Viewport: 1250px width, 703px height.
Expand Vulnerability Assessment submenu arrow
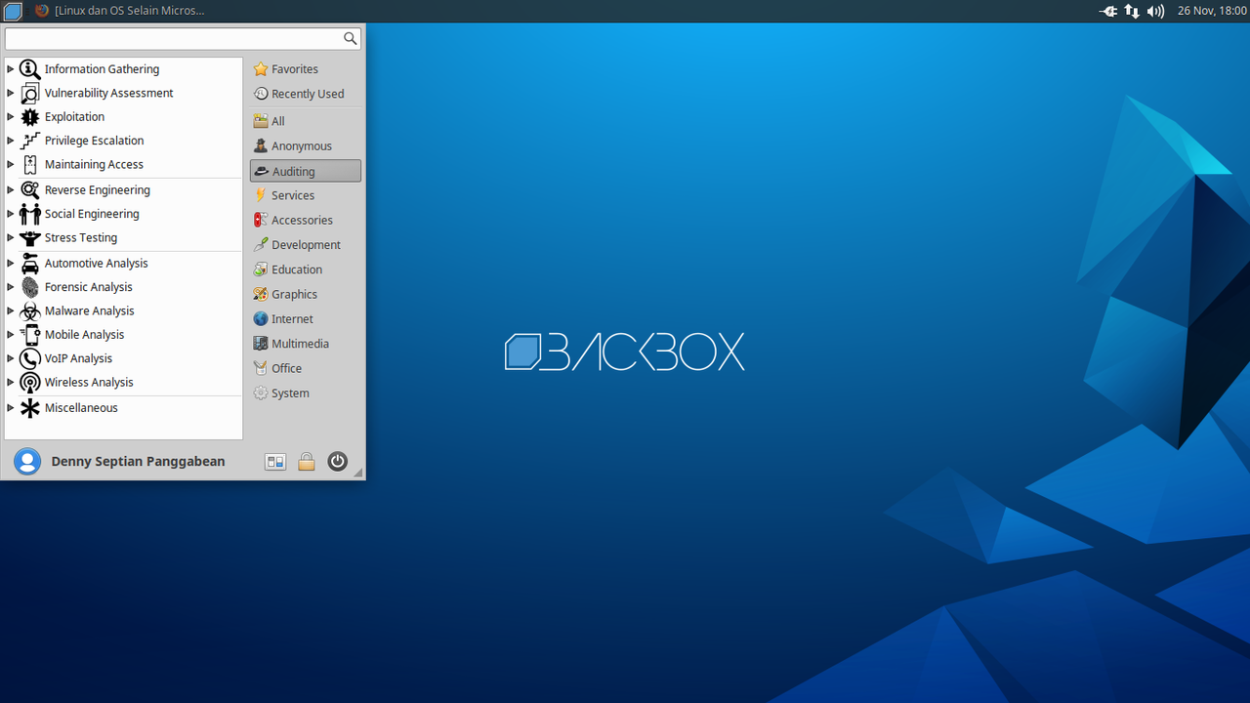(x=11, y=93)
